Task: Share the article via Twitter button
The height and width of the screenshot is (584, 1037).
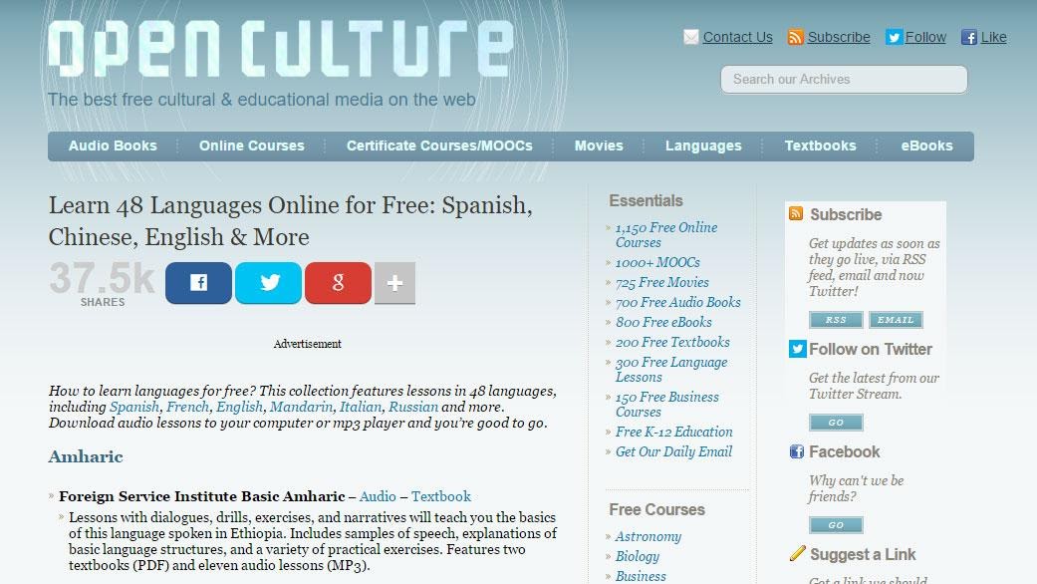Action: [x=269, y=283]
